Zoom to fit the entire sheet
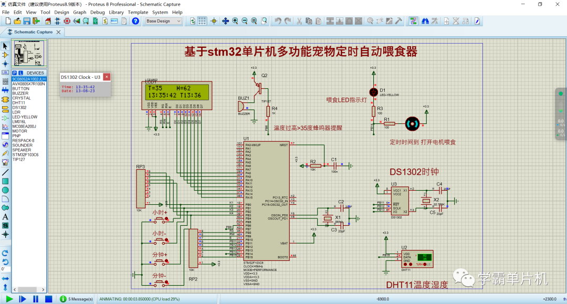567x304 pixels. (x=254, y=21)
